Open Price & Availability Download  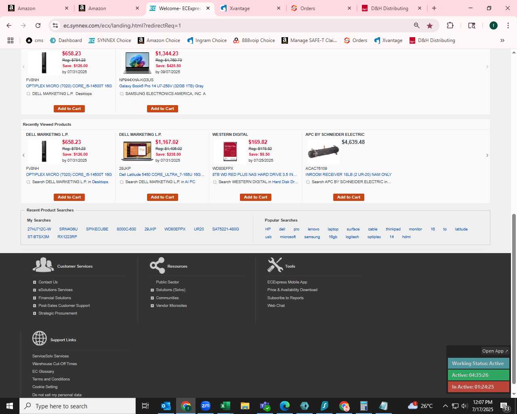pyautogui.click(x=292, y=290)
